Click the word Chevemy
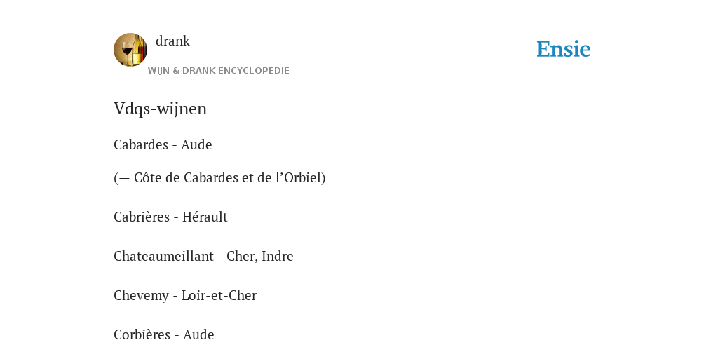The height and width of the screenshot is (359, 718). [x=141, y=296]
